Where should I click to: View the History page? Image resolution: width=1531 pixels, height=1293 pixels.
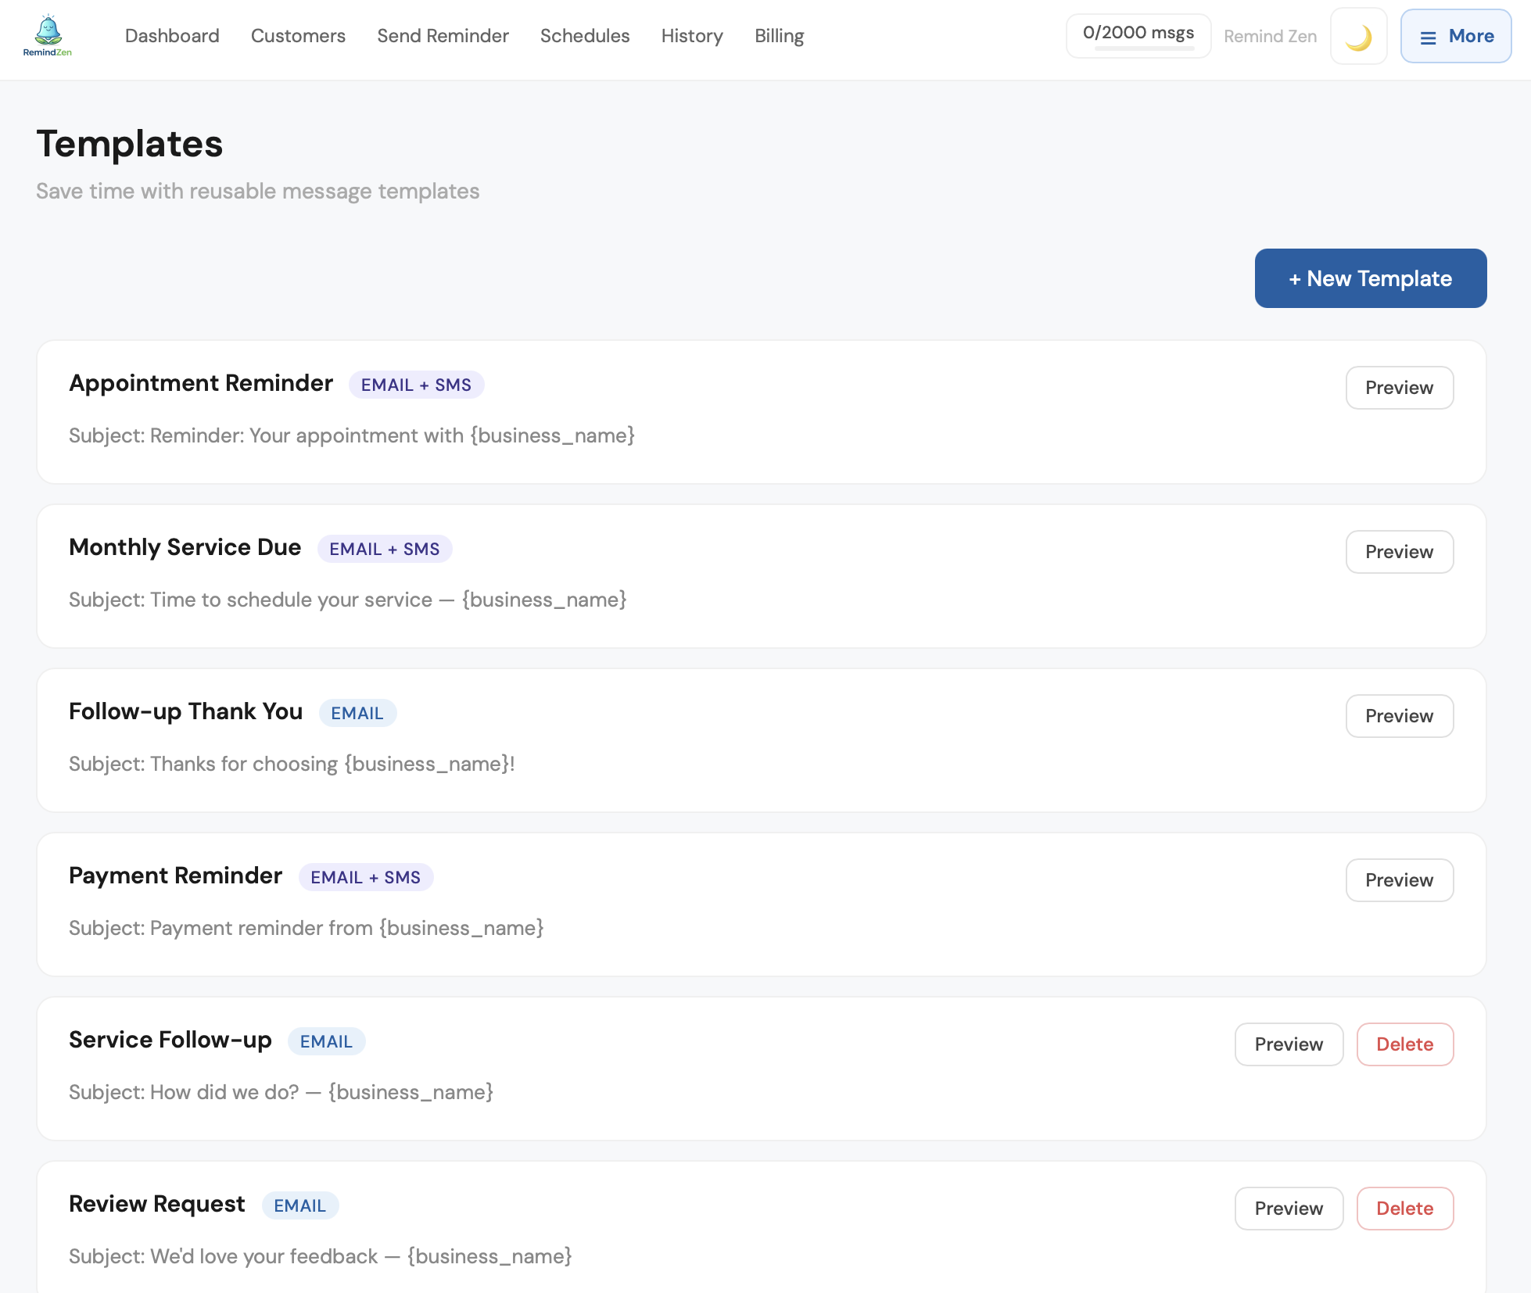pyautogui.click(x=691, y=36)
